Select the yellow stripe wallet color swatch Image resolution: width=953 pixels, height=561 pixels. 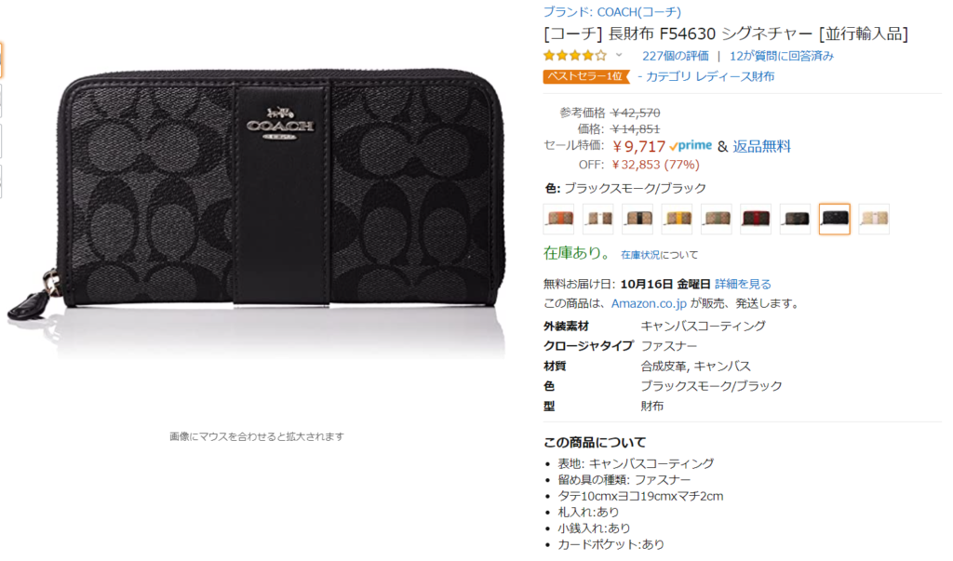point(677,219)
